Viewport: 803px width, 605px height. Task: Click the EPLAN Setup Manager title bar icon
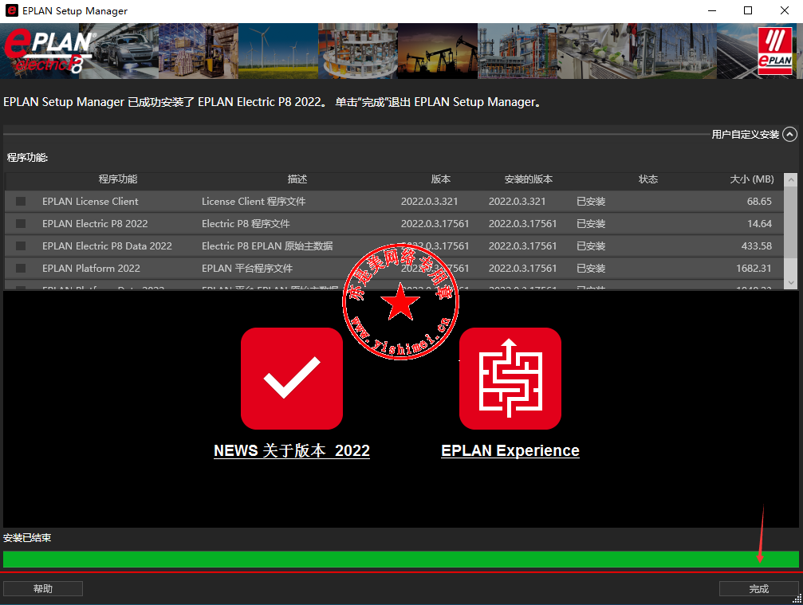tap(11, 10)
